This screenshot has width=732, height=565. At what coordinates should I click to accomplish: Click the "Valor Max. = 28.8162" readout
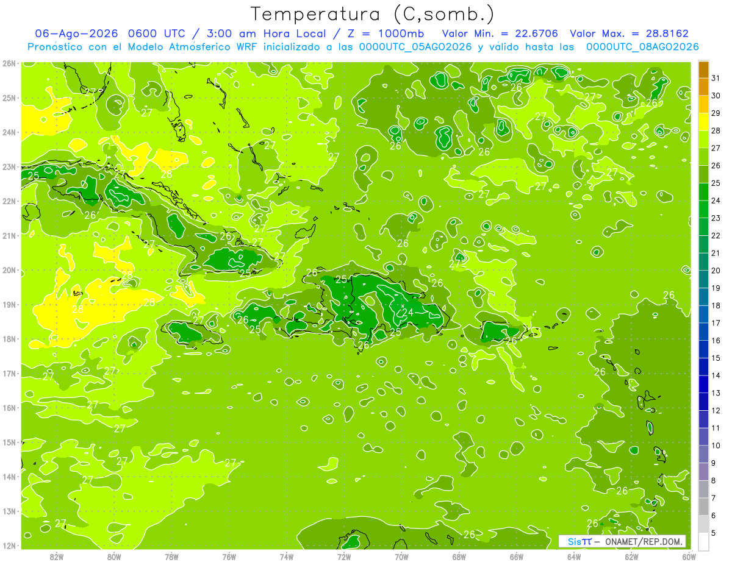tap(629, 34)
